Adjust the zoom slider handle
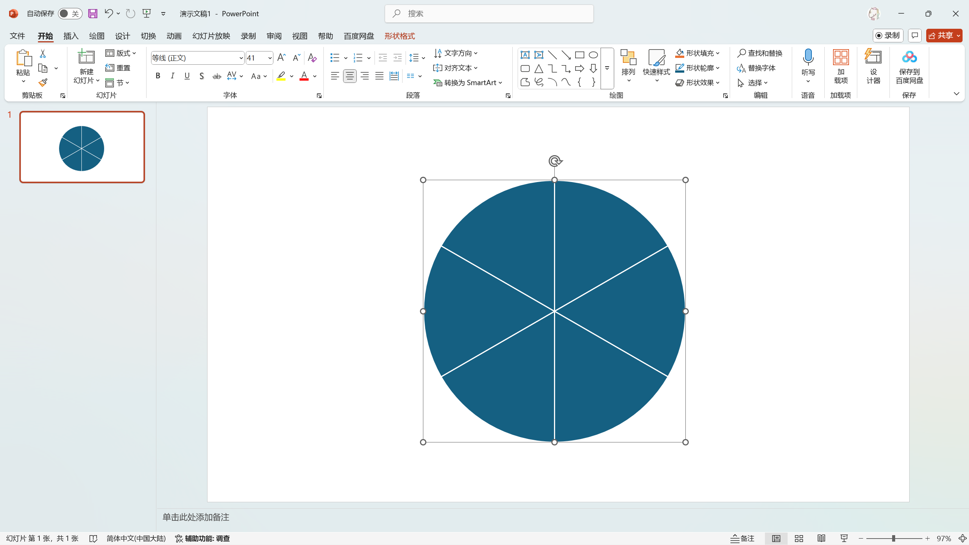This screenshot has height=545, width=969. coord(893,538)
